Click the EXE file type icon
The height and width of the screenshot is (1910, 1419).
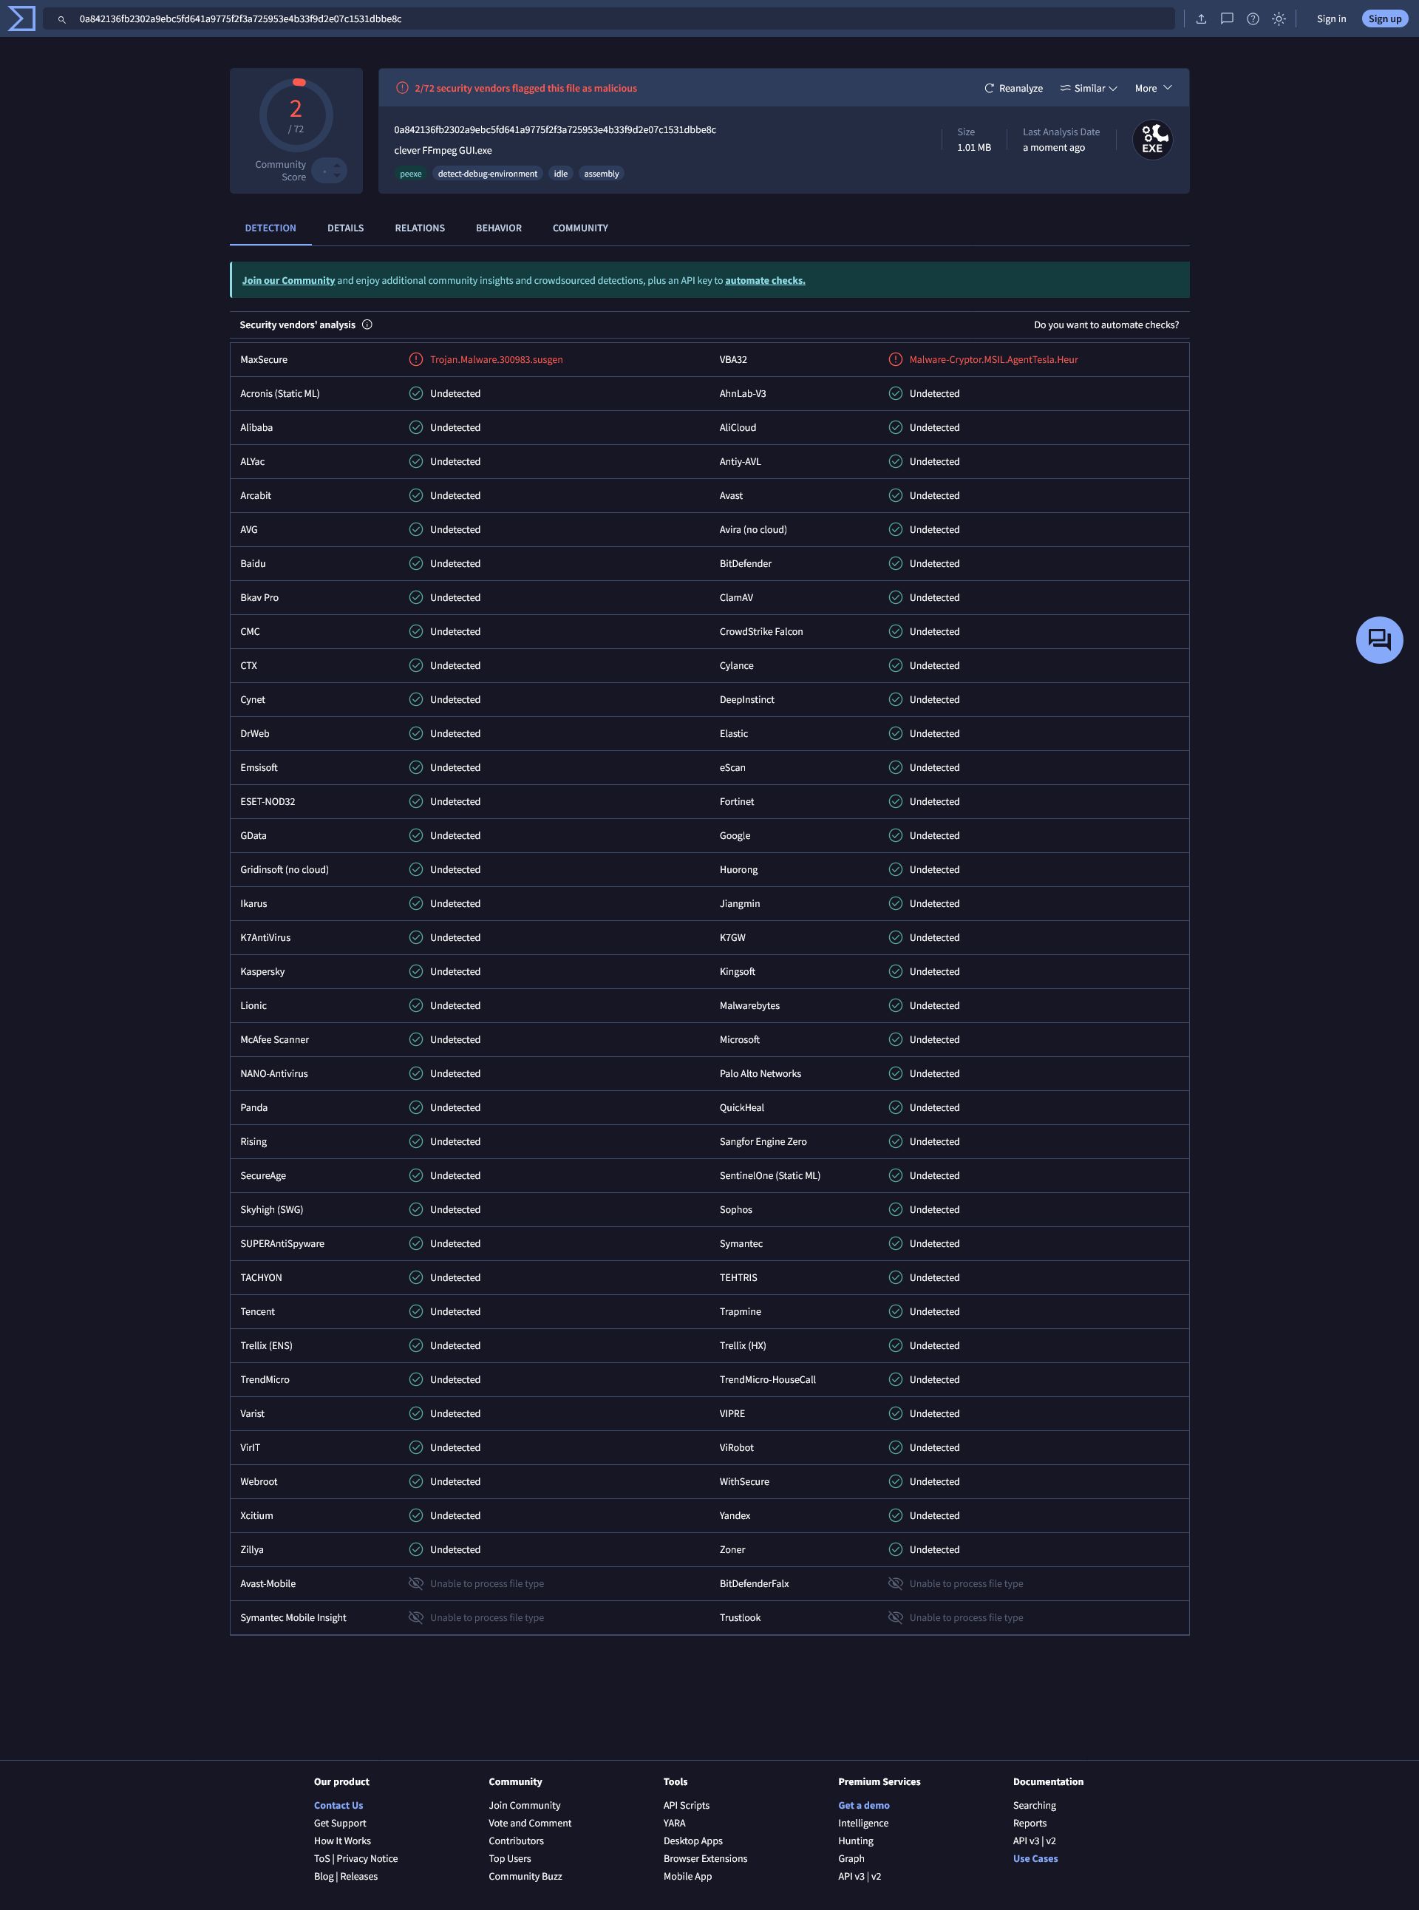click(x=1152, y=139)
